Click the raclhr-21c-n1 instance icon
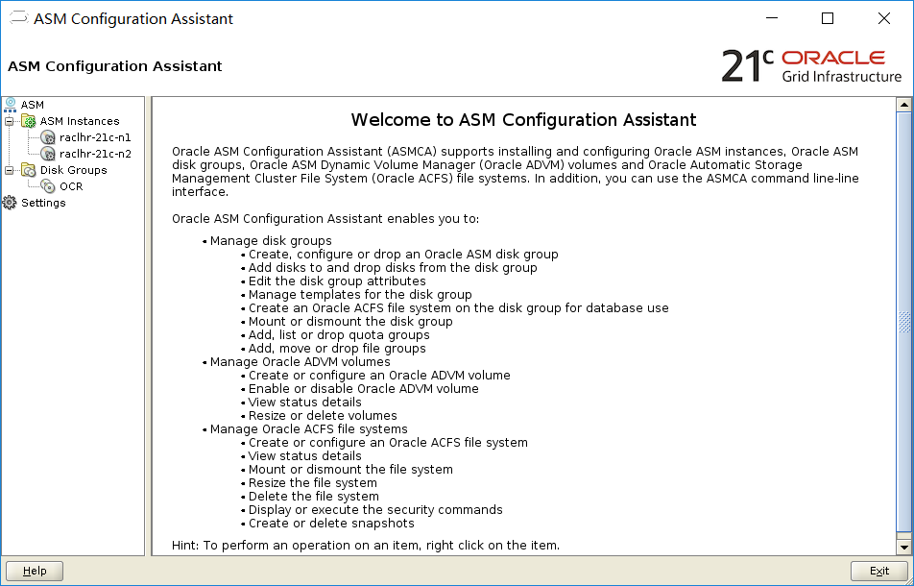914x586 pixels. (48, 137)
